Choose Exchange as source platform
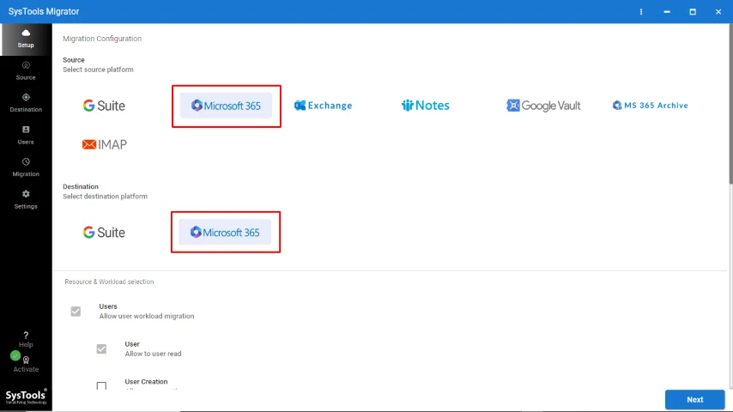 (323, 106)
